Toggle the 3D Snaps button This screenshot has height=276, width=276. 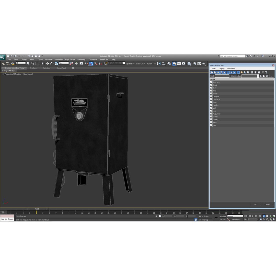coord(87,64)
